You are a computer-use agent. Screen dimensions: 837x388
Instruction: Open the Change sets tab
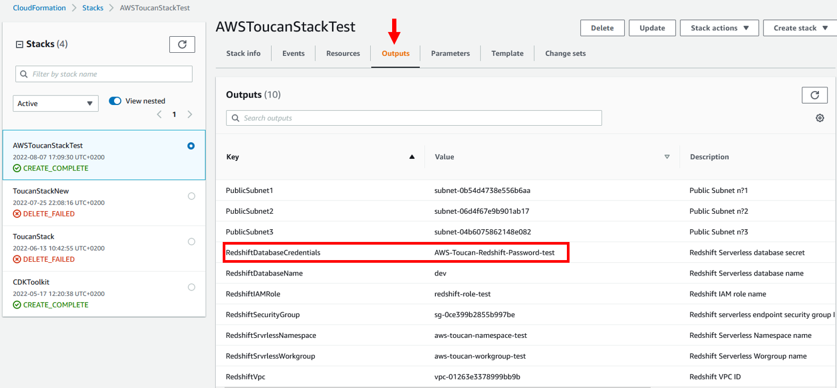[565, 53]
